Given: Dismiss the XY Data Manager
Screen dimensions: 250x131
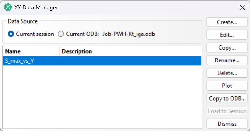Looking at the screenshot, I should tap(227, 124).
